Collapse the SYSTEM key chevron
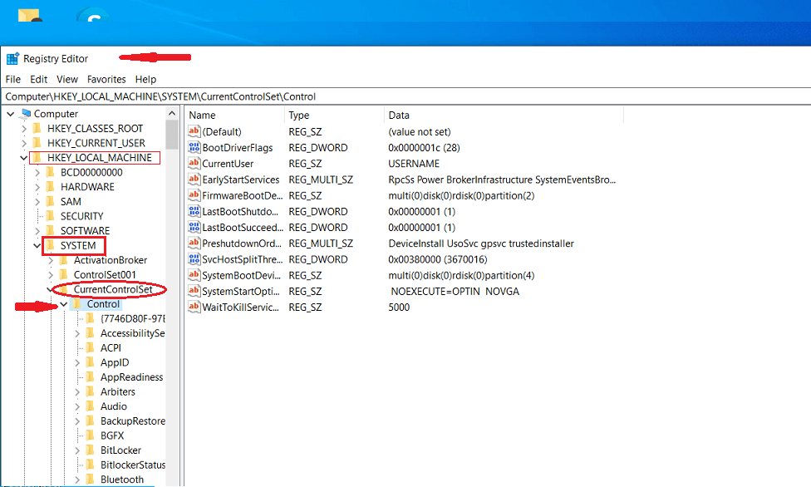Viewport: 811px width, 487px height. tap(37, 245)
